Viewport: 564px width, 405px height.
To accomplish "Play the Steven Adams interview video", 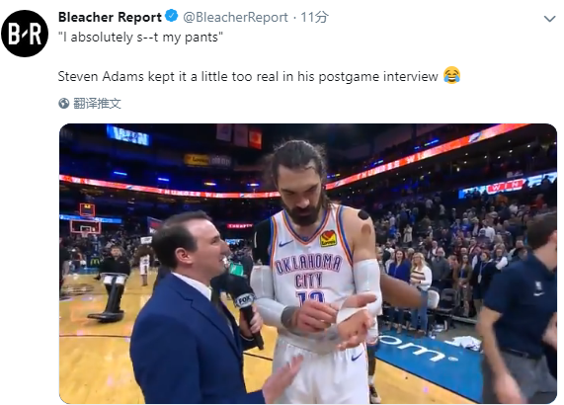I will pyautogui.click(x=308, y=264).
